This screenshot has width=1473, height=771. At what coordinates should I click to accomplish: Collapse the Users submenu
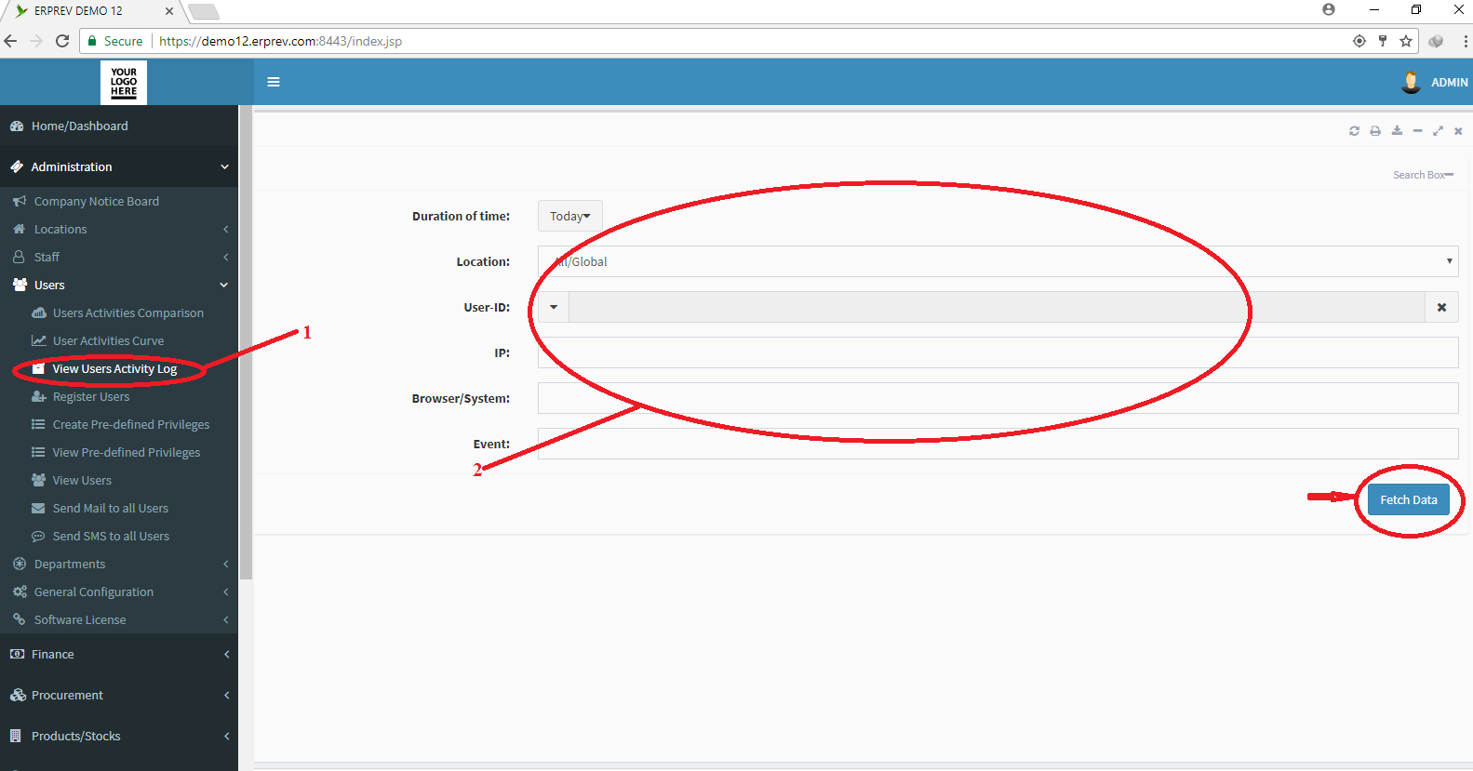click(119, 285)
